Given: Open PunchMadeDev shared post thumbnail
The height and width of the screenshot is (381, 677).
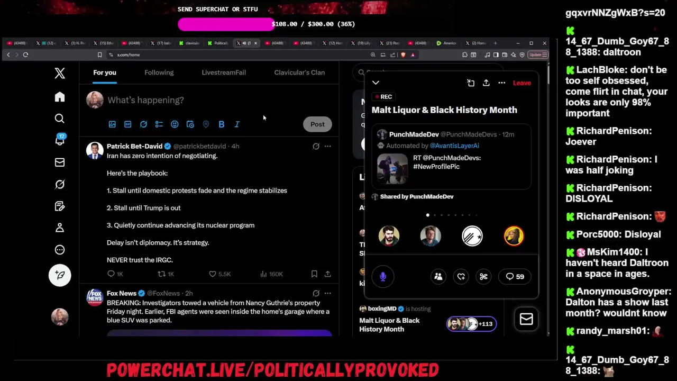Looking at the screenshot, I should pyautogui.click(x=392, y=169).
